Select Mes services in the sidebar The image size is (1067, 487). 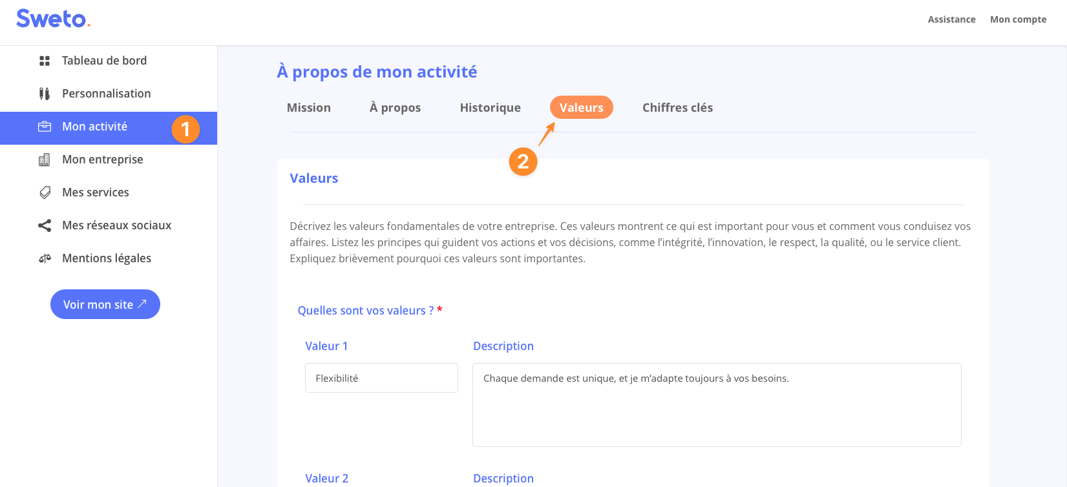pos(96,192)
